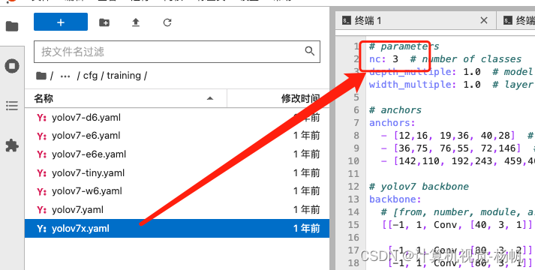Open the extension manager puzzle icon
Viewport: 535px width, 270px height.
pos(12,145)
